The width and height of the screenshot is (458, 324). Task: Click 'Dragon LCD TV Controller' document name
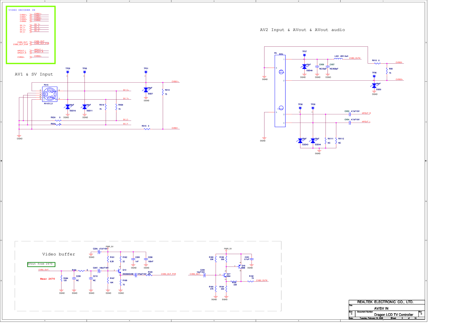pos(394,315)
